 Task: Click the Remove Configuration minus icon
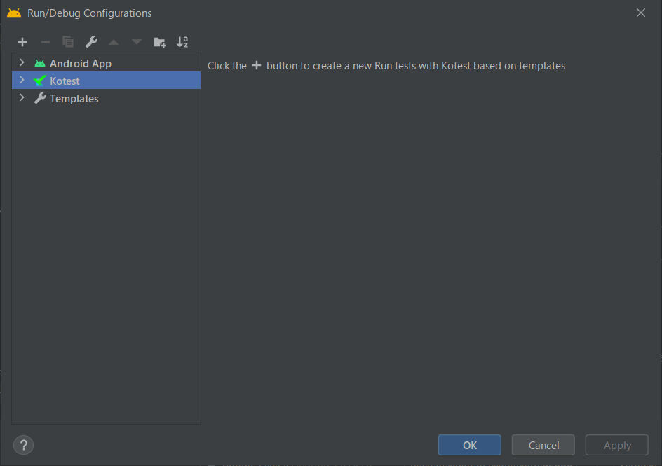click(x=45, y=42)
